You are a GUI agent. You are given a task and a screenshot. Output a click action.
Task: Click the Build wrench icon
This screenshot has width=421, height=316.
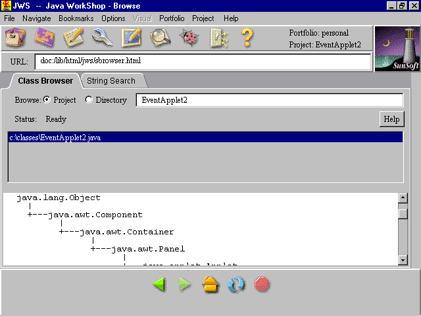pos(103,38)
